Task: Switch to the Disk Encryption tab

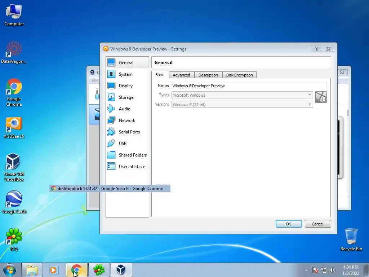Action: (240, 75)
